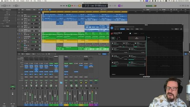This screenshot has height=107, width=190.
Task: Click the Fast Forward transport button
Action: click(64, 6)
